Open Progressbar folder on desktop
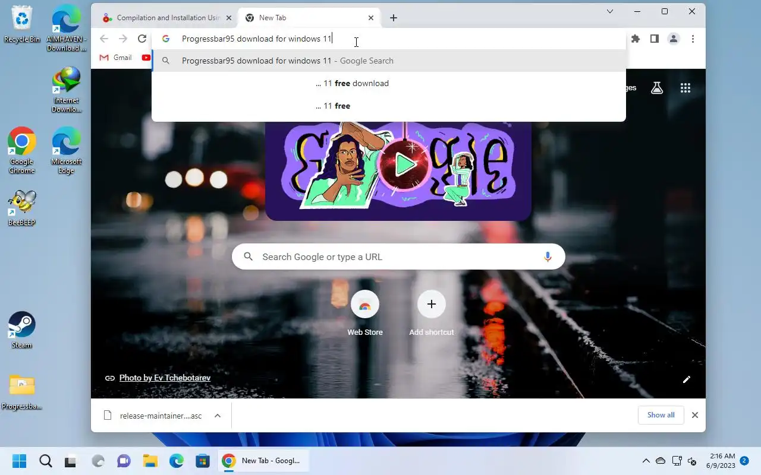 [x=22, y=392]
